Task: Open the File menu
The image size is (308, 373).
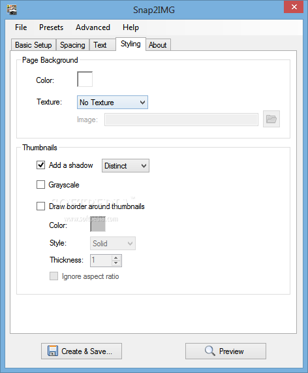Action: [x=21, y=27]
